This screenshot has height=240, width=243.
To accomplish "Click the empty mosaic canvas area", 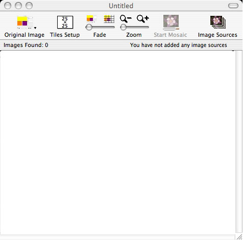I will (118, 142).
